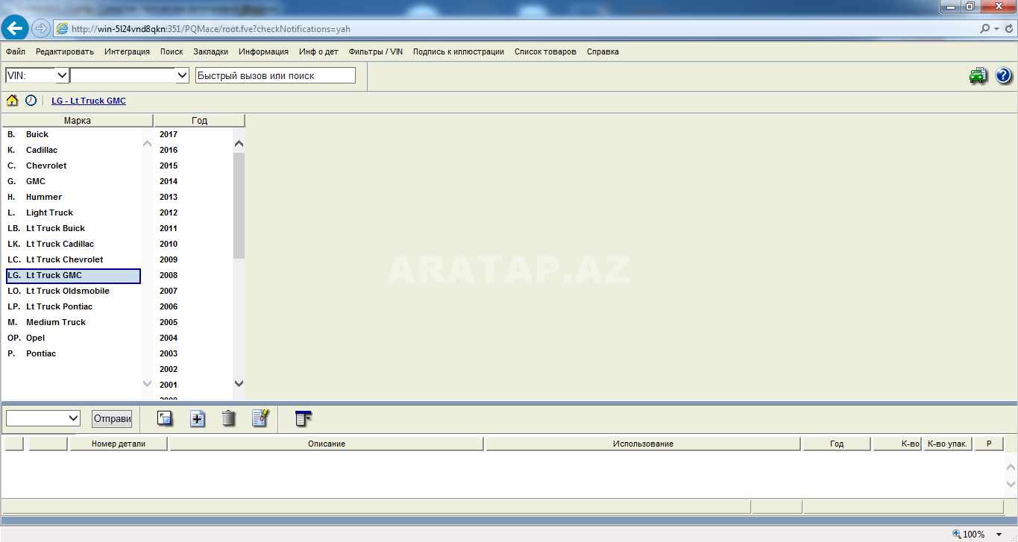
Task: Click the list options icon with blue bar
Action: (303, 418)
